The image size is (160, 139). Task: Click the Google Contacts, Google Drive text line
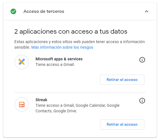click(x=56, y=111)
